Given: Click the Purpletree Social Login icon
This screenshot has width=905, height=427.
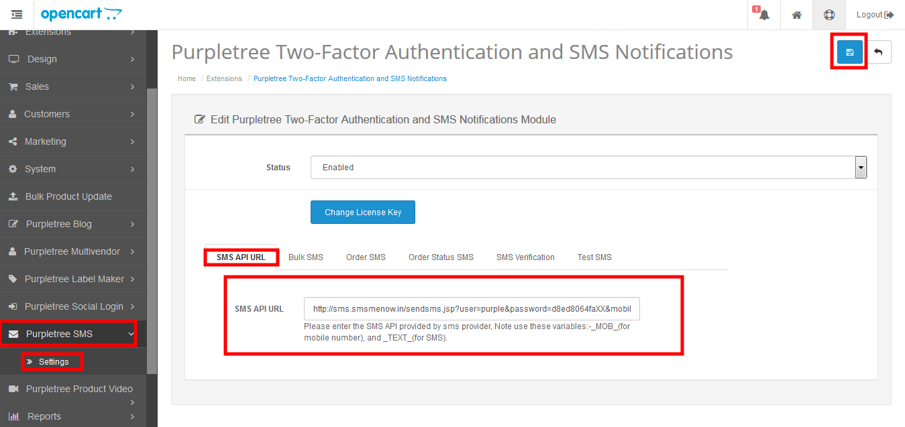Looking at the screenshot, I should click(x=13, y=306).
